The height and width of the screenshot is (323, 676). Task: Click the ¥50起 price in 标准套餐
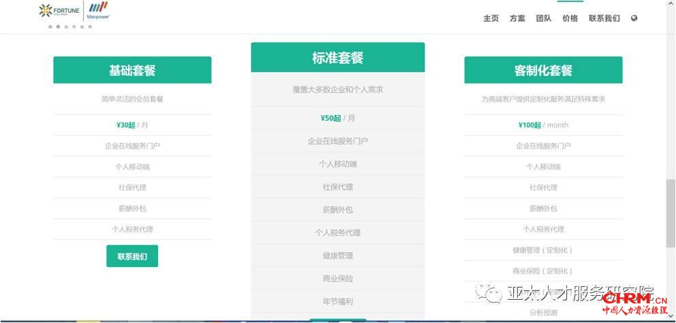(x=331, y=118)
